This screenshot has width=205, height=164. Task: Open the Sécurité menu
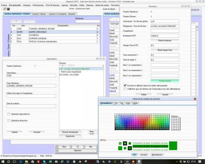73,5
